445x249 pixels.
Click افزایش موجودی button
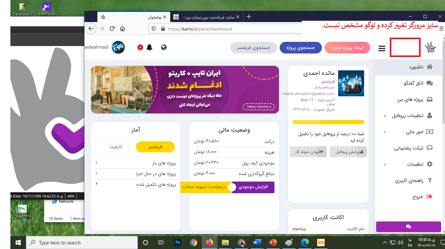tap(253, 187)
